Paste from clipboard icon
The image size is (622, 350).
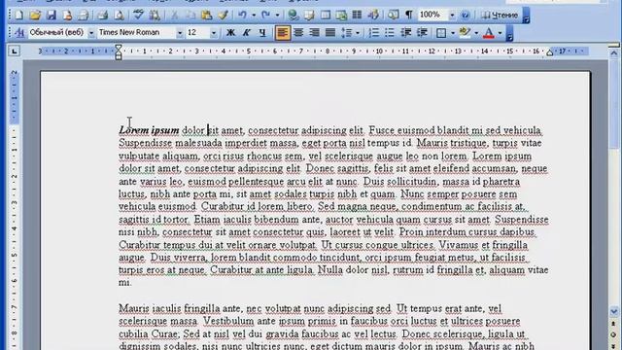click(x=206, y=16)
